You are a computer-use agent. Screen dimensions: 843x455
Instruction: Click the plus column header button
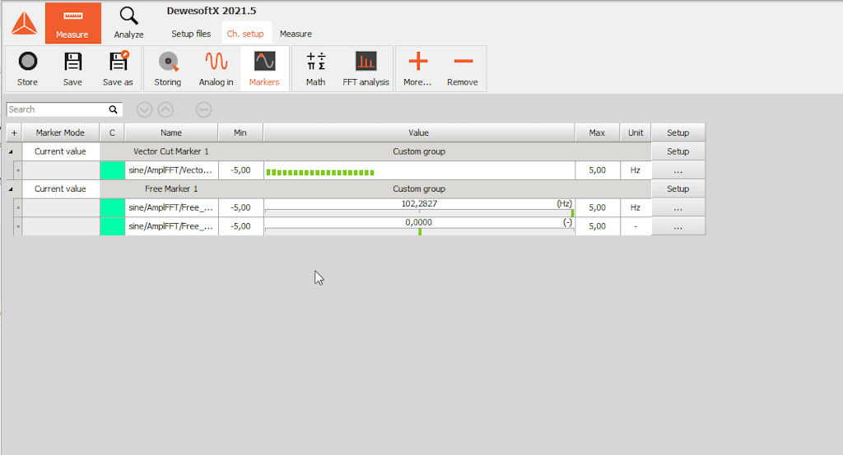(x=14, y=132)
